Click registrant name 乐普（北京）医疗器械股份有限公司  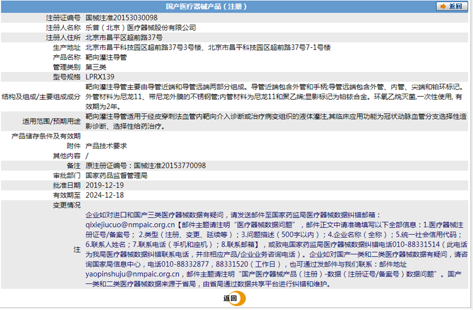coord(141,27)
